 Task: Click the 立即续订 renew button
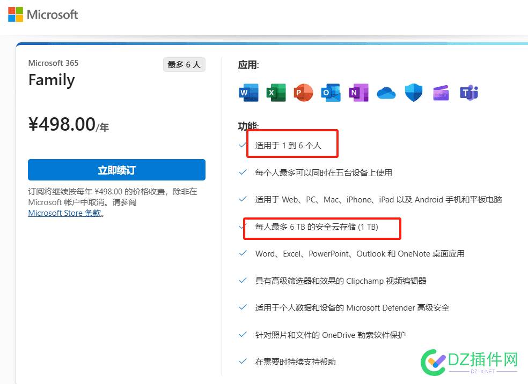pyautogui.click(x=116, y=170)
